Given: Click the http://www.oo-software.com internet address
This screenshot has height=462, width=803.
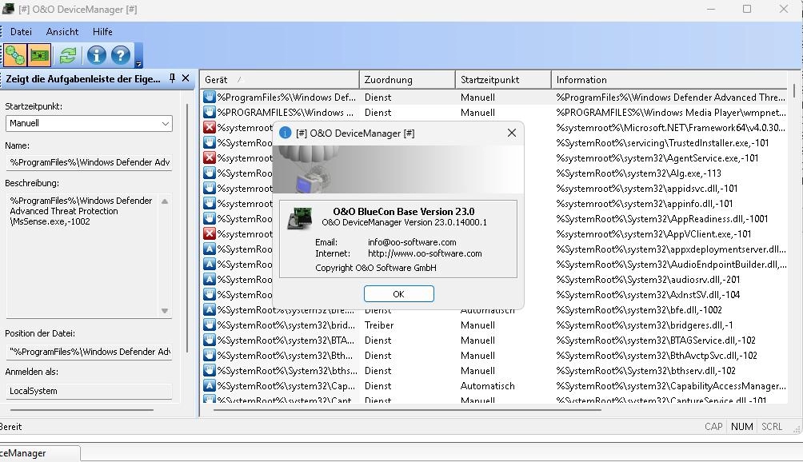Looking at the screenshot, I should tap(425, 253).
